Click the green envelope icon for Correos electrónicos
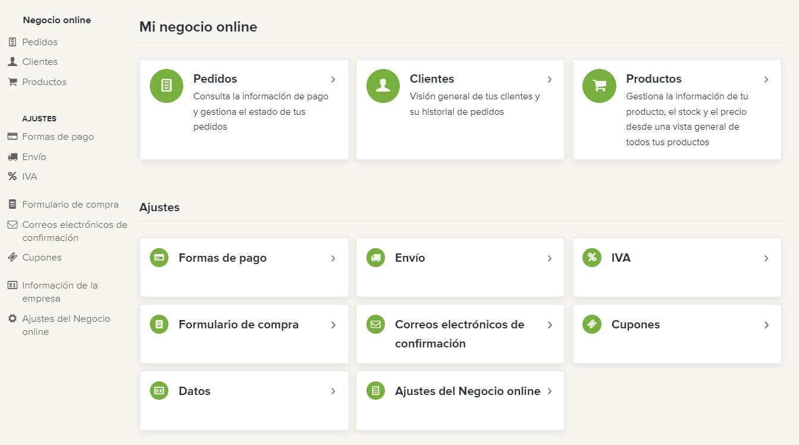The width and height of the screenshot is (799, 445). 375,324
